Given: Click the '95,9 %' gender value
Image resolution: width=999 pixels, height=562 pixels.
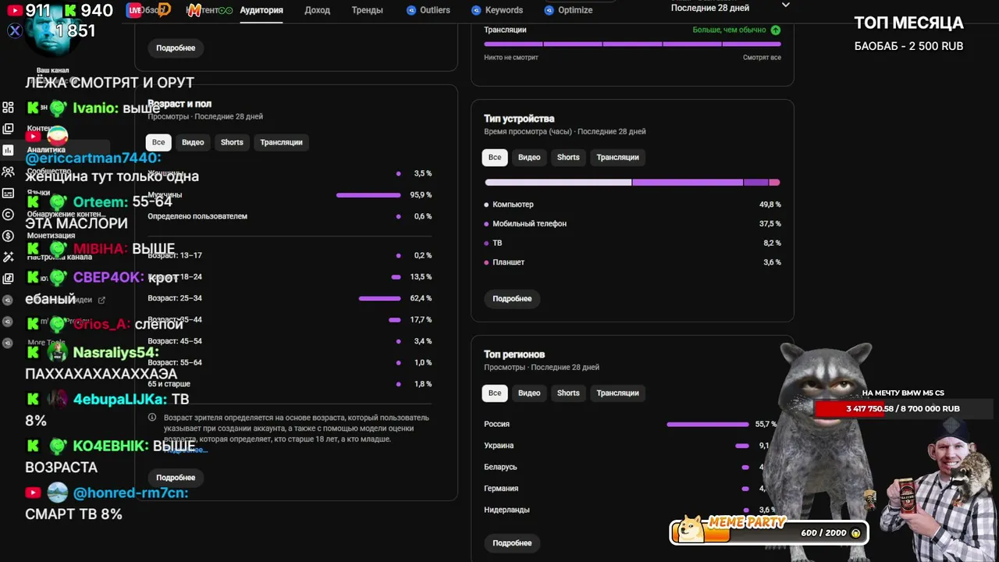Looking at the screenshot, I should coord(421,195).
